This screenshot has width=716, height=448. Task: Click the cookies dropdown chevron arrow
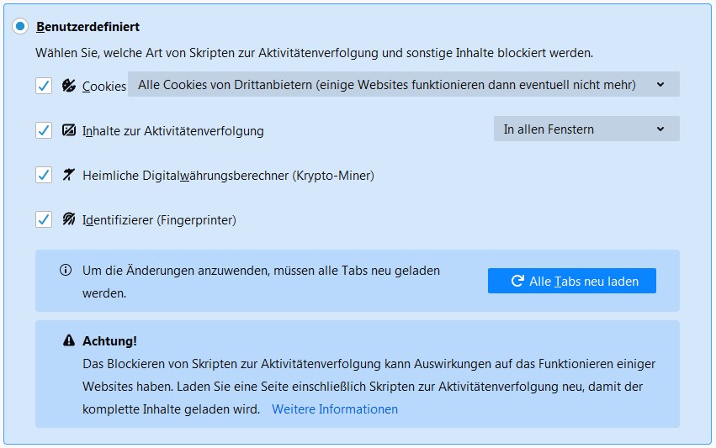660,84
